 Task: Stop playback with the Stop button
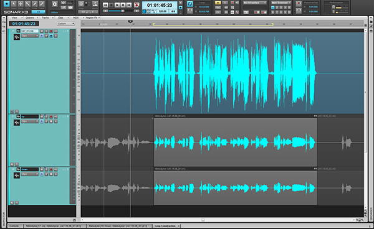123,5
